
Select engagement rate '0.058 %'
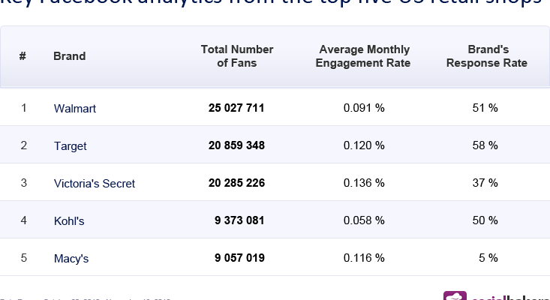pyautogui.click(x=364, y=220)
